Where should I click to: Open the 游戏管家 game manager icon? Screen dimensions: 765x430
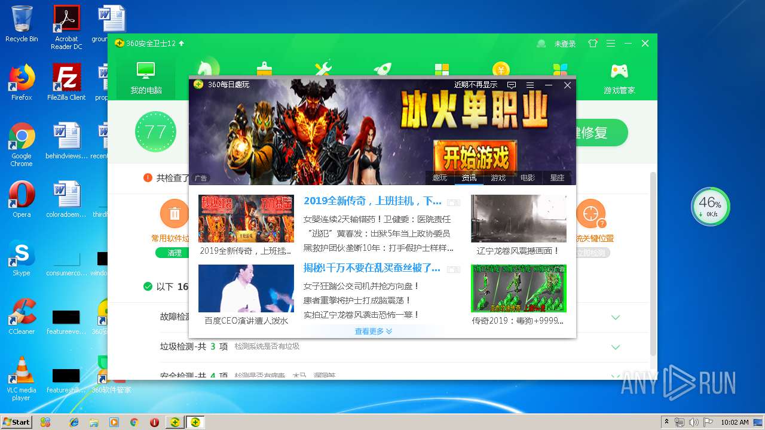point(619,78)
